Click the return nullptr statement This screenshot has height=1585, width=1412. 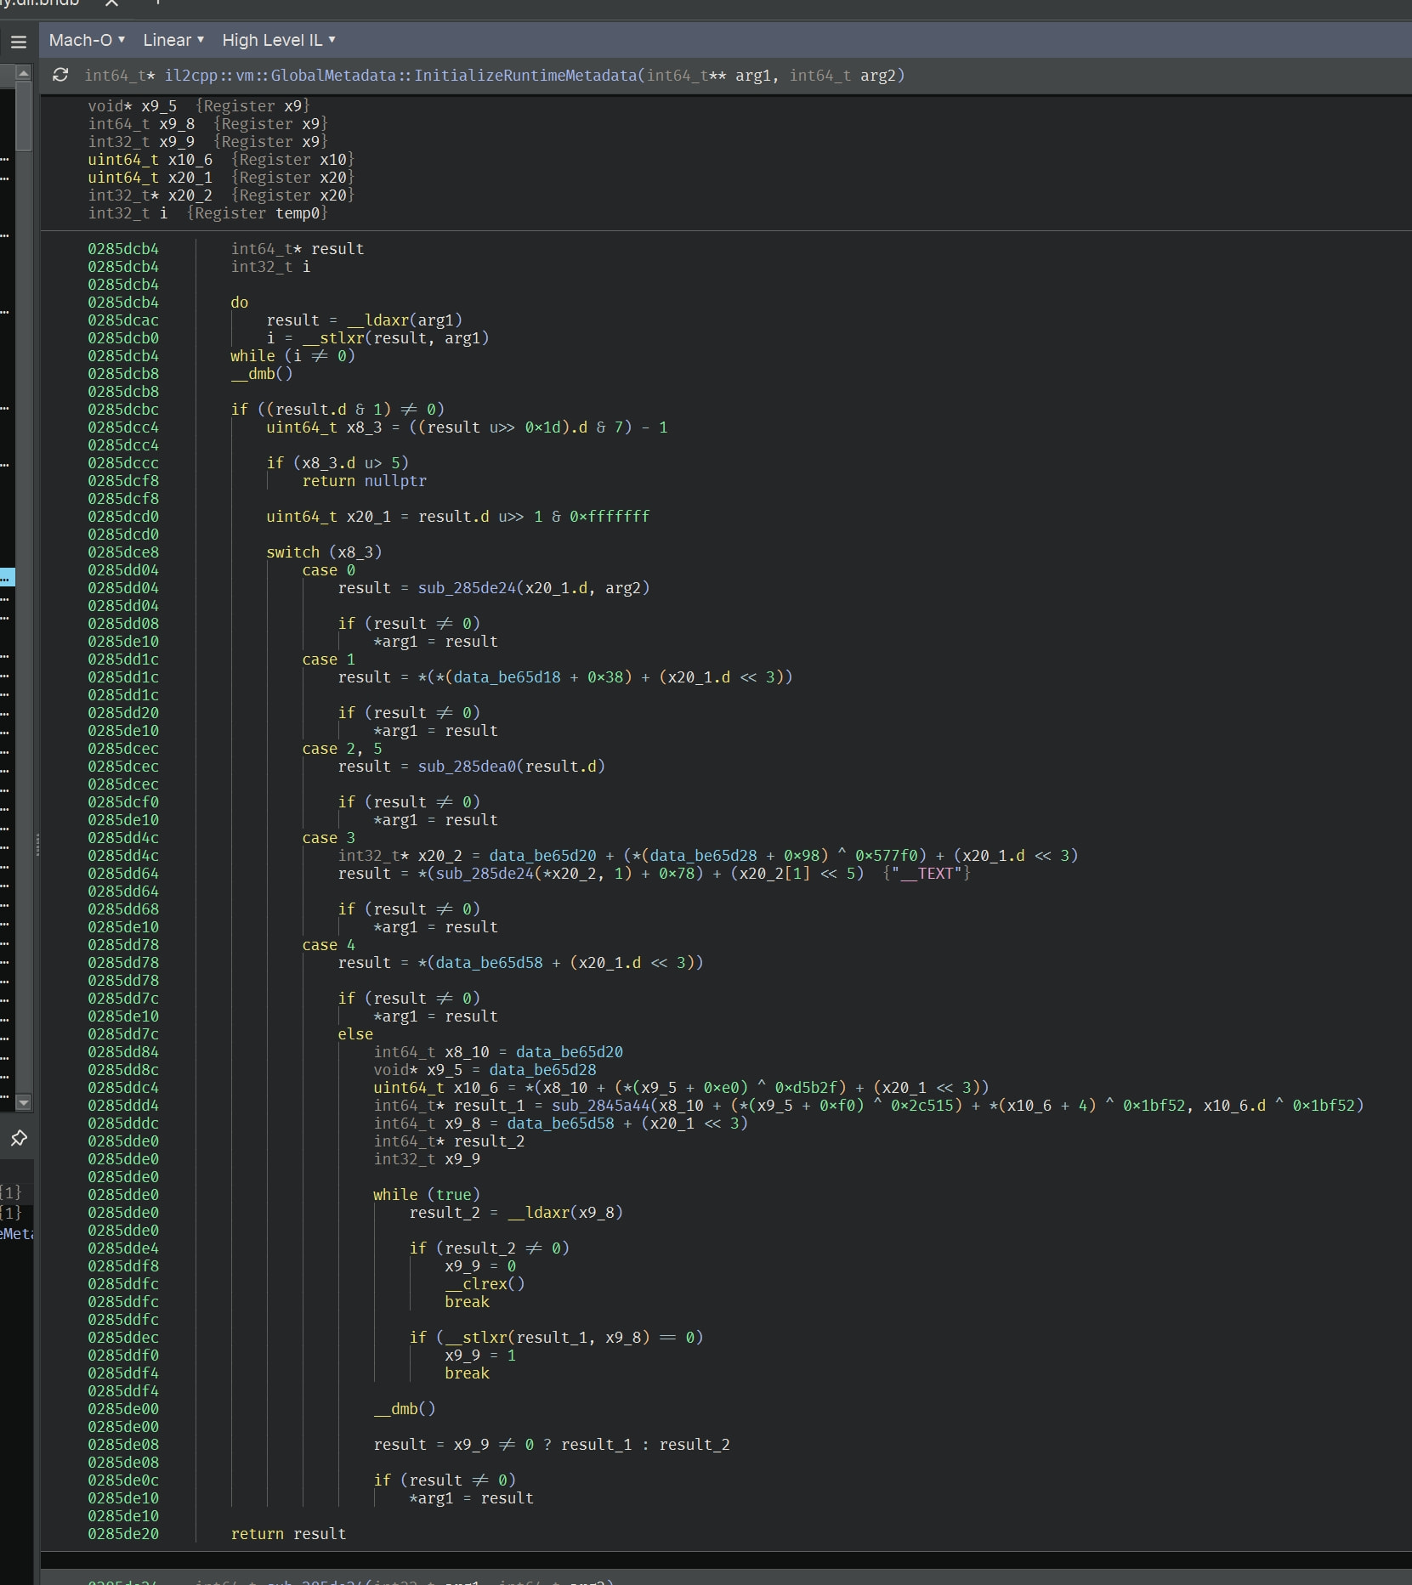pyautogui.click(x=364, y=481)
